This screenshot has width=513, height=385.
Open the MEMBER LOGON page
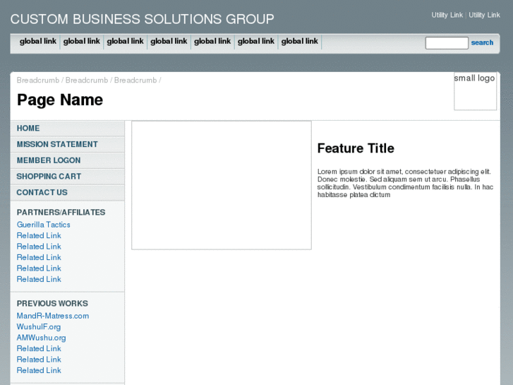(x=49, y=160)
